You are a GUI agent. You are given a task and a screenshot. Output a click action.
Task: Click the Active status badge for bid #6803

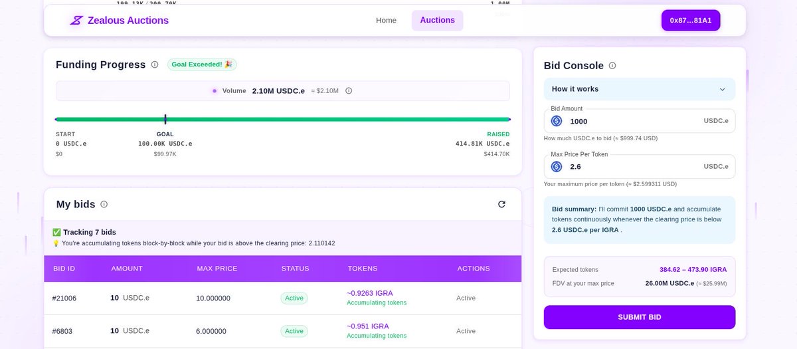click(294, 330)
